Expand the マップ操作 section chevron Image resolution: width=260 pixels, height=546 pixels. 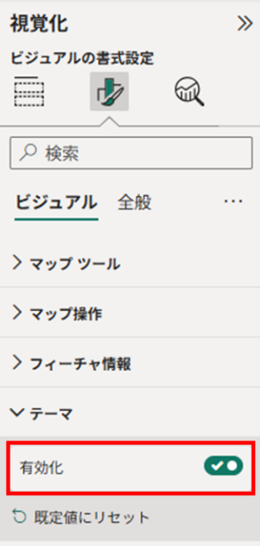point(17,314)
